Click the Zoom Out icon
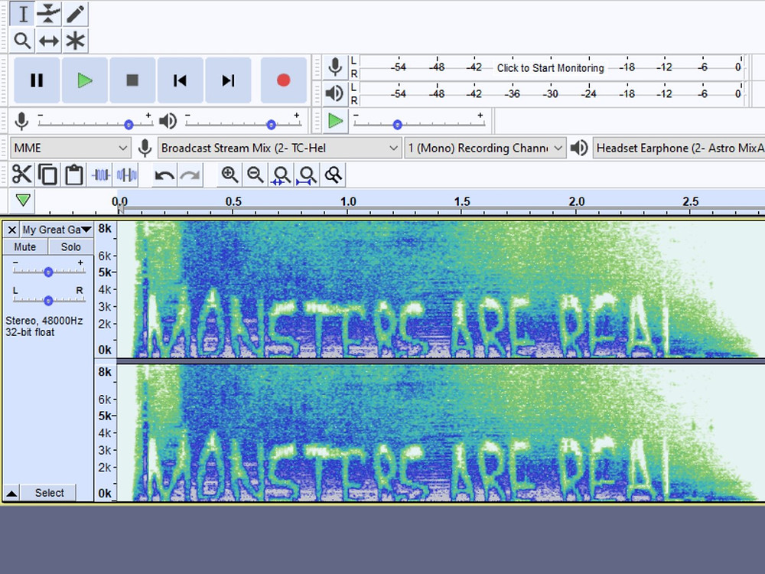Image resolution: width=765 pixels, height=574 pixels. [256, 174]
